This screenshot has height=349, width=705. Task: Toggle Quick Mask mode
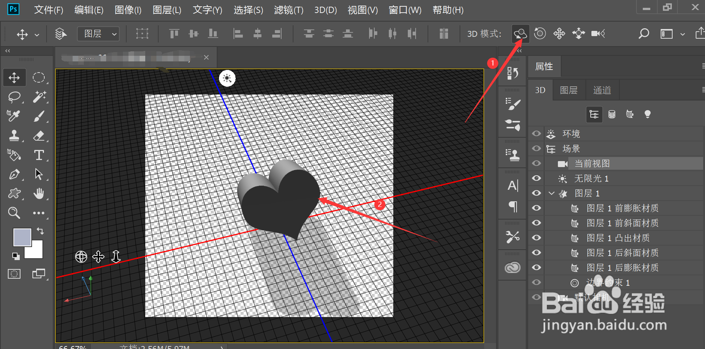(14, 274)
